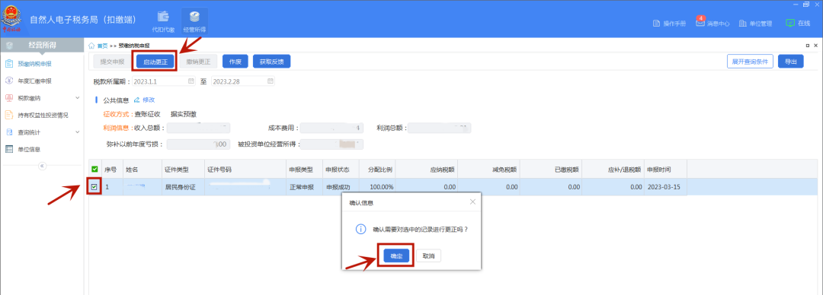
Task: Maximize the inner panel square icon
Action: tap(807, 46)
